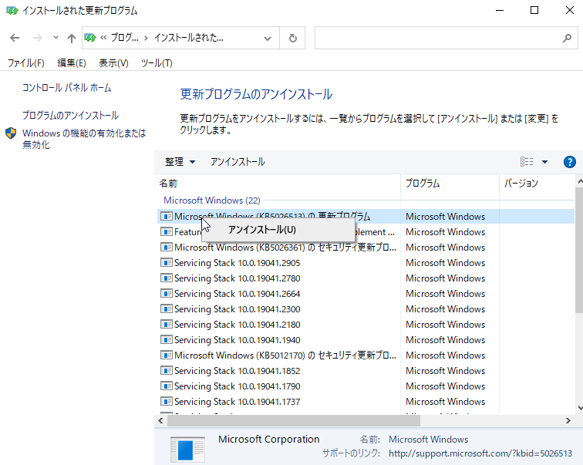Click the shield icon beside Windows features link

[11, 133]
